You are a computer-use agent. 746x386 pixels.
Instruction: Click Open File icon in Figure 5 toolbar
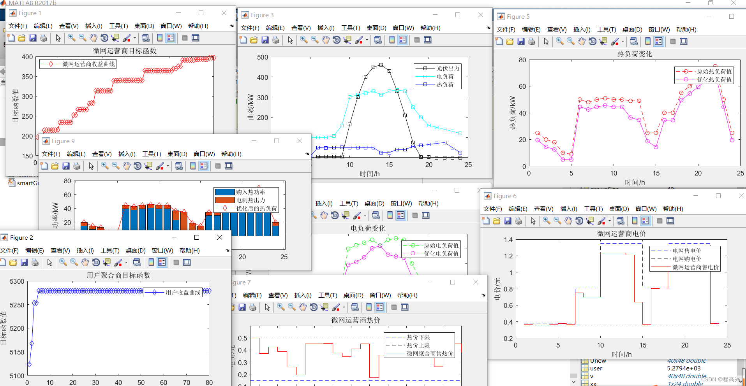(510, 41)
